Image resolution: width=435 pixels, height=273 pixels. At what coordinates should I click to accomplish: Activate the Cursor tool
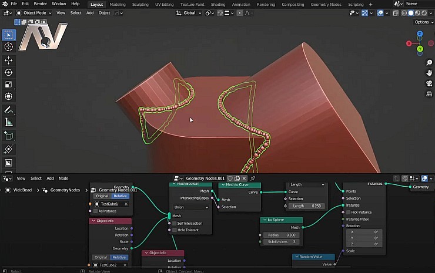9,46
